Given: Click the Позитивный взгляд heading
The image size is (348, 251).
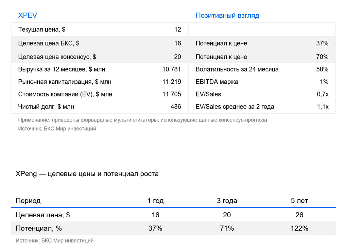Looking at the screenshot, I should [227, 15].
